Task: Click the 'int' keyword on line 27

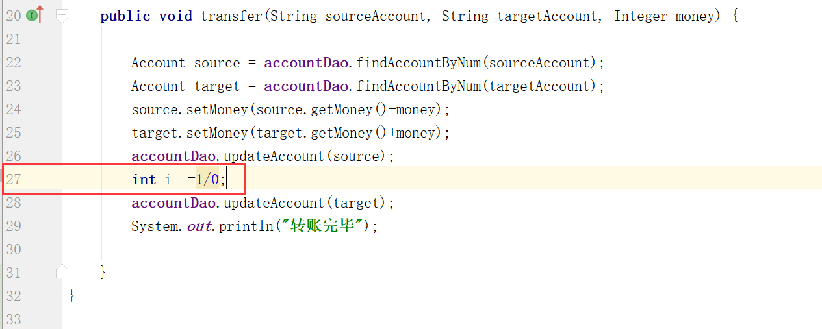Action: tap(144, 180)
